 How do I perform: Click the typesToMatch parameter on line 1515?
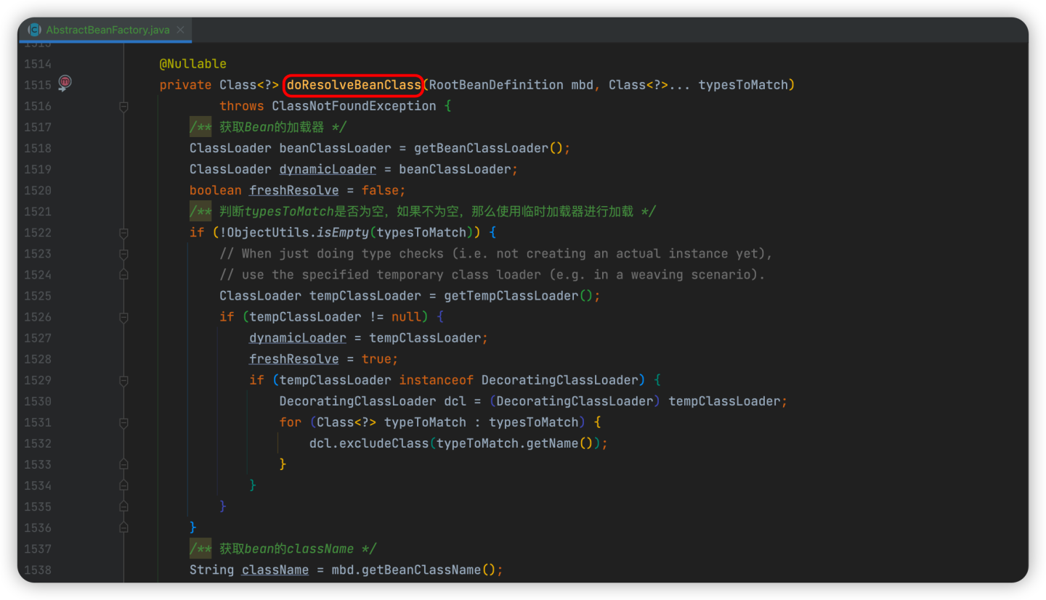pyautogui.click(x=743, y=85)
